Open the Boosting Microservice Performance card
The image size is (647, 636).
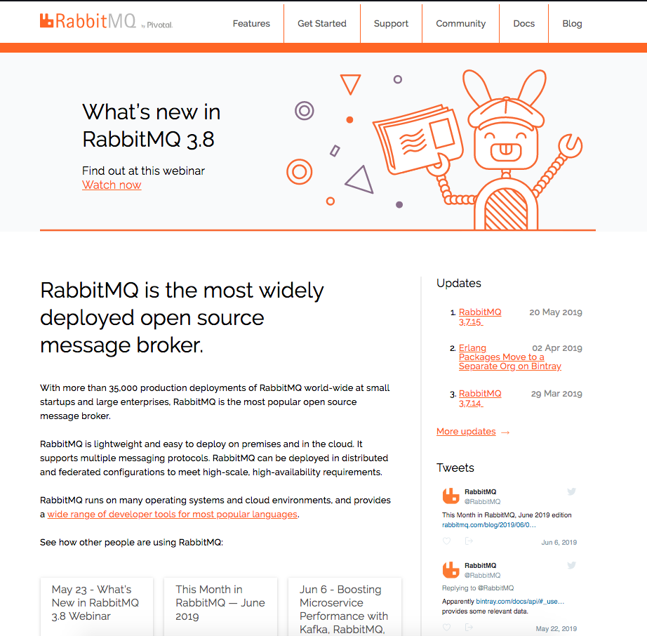point(345,607)
